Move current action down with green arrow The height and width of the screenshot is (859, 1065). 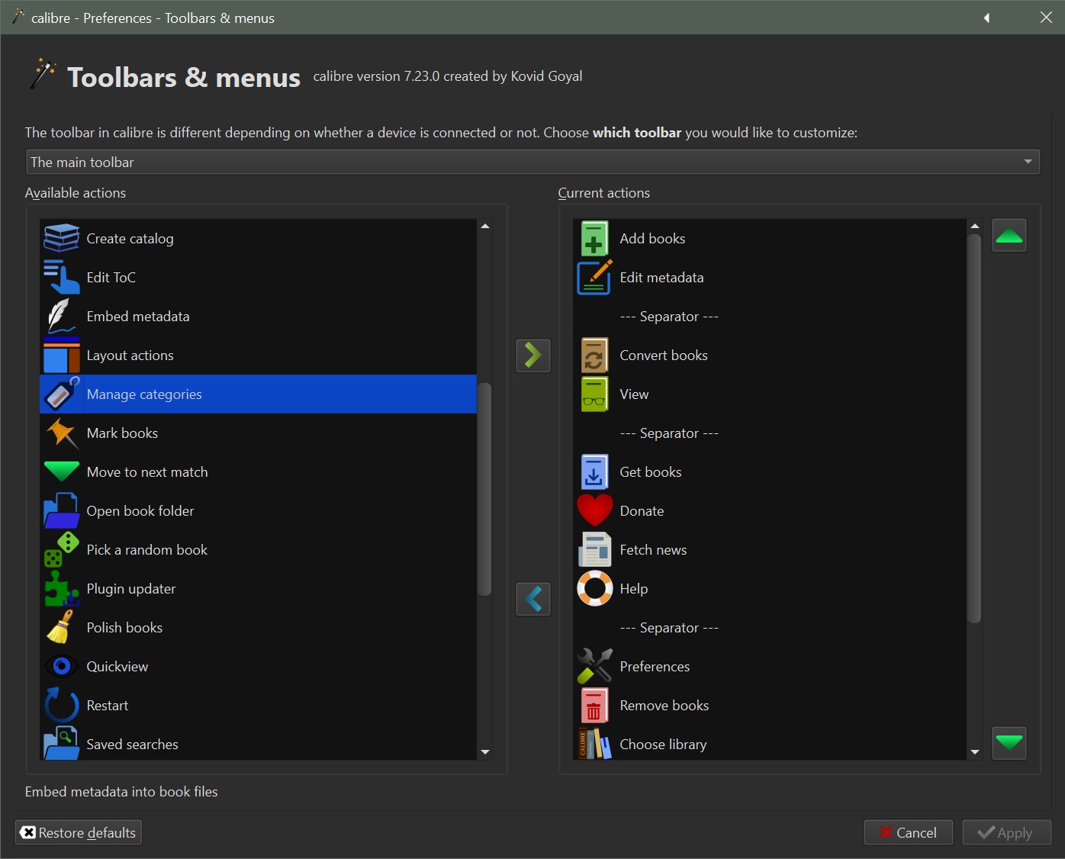click(x=1009, y=743)
